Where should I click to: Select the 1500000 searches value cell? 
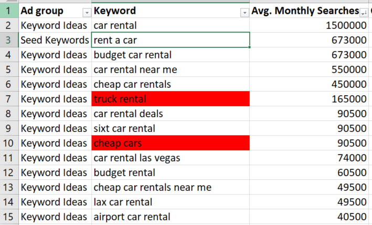click(309, 25)
